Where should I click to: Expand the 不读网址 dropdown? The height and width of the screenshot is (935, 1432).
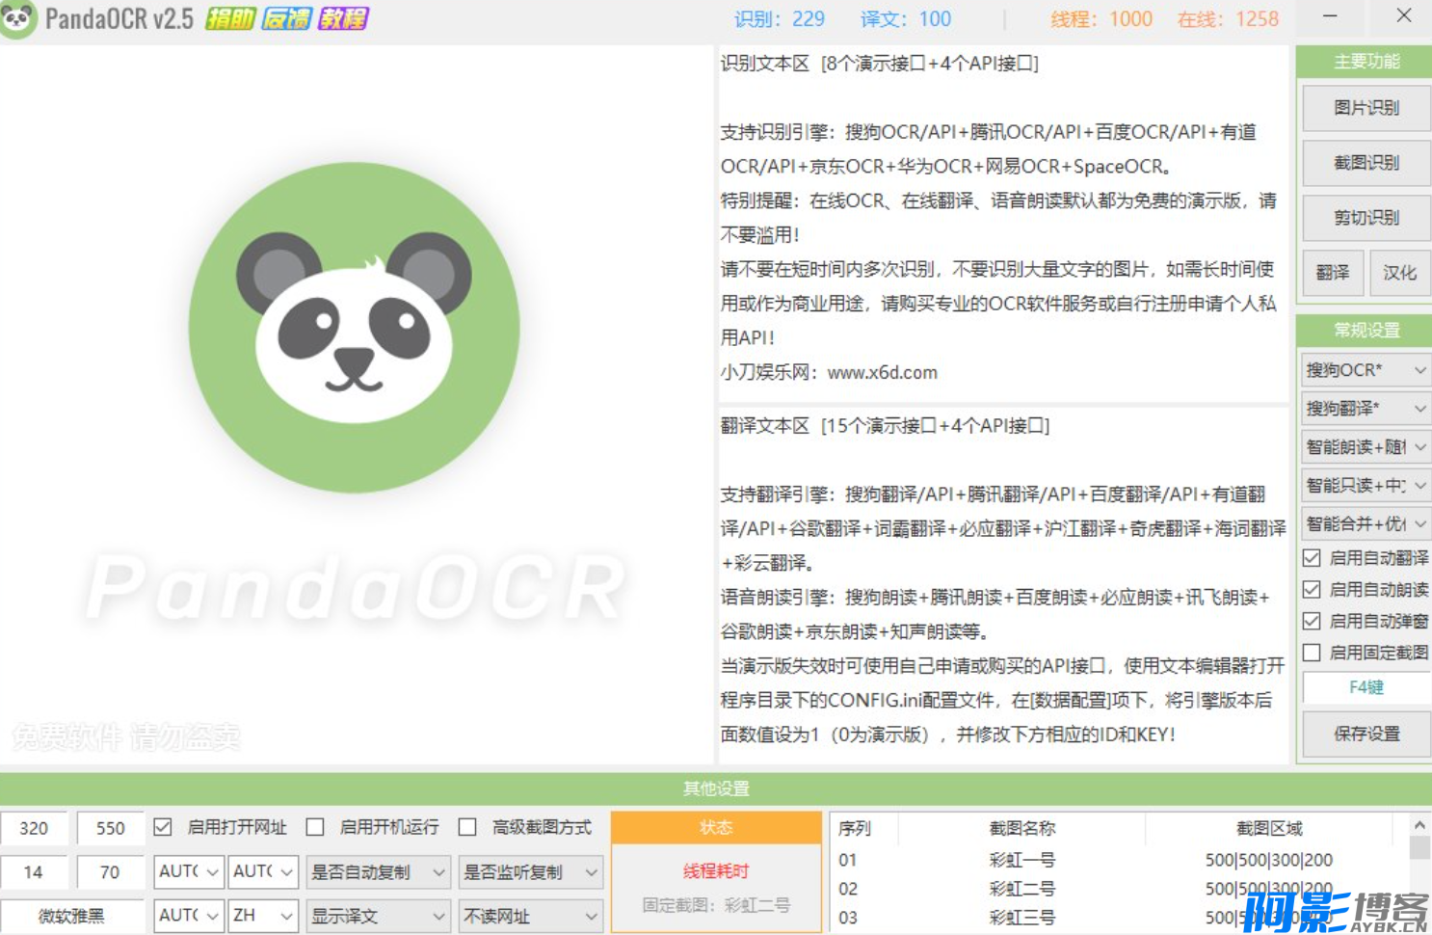[x=531, y=916]
